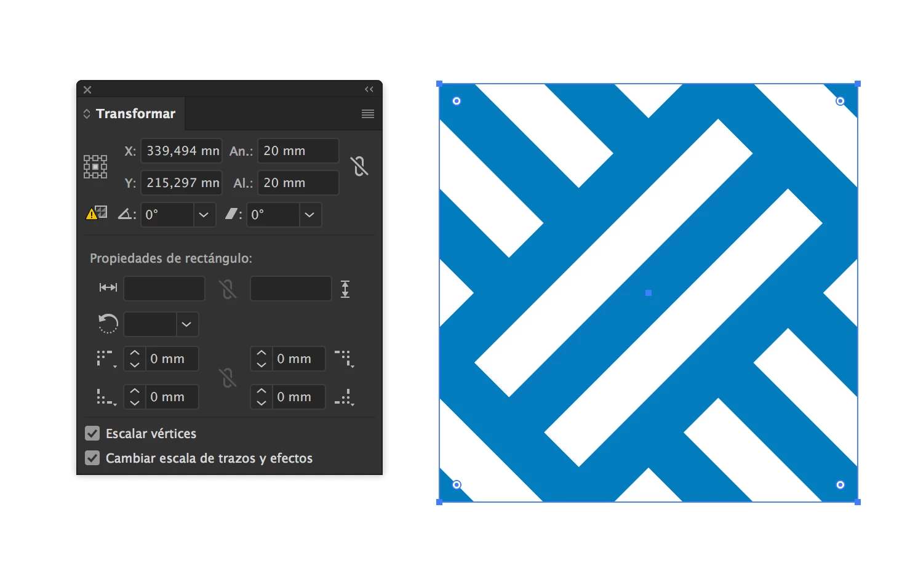Click the top-right corner type icon
This screenshot has width=918, height=587.
click(x=345, y=359)
